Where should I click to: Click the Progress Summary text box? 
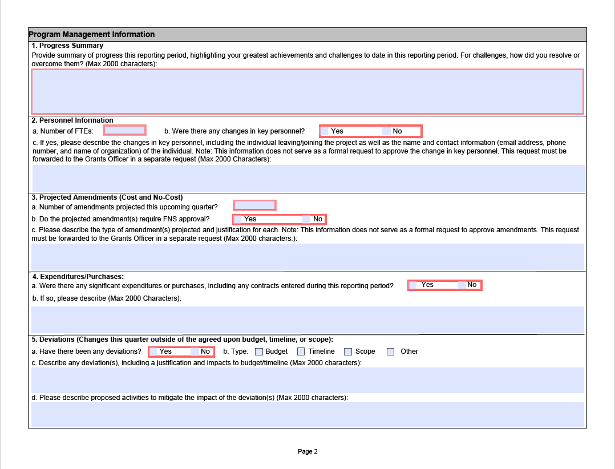[x=307, y=91]
